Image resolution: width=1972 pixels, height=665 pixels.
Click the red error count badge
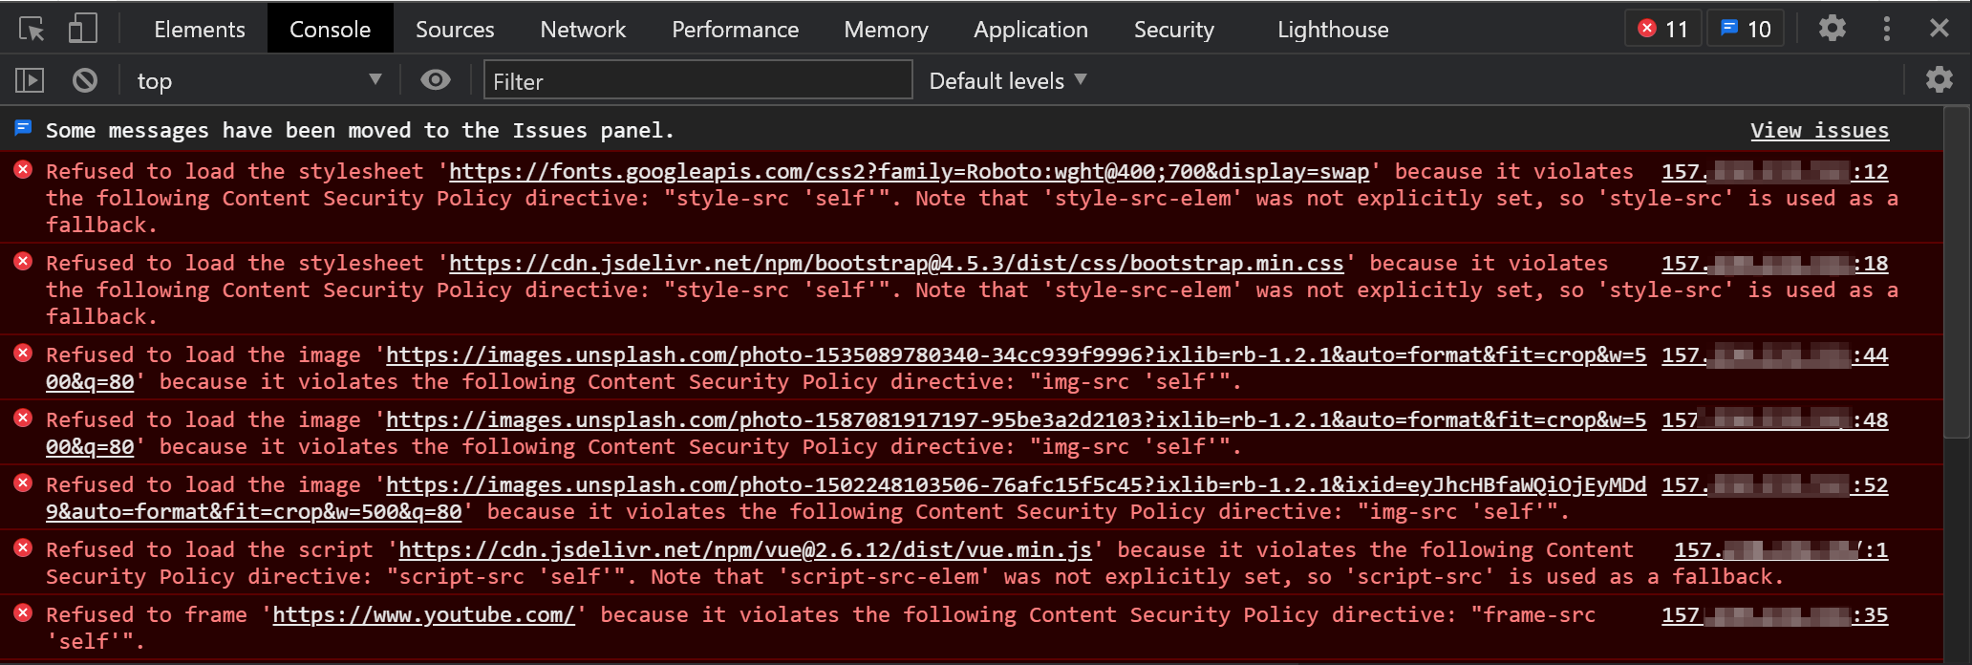(1663, 29)
